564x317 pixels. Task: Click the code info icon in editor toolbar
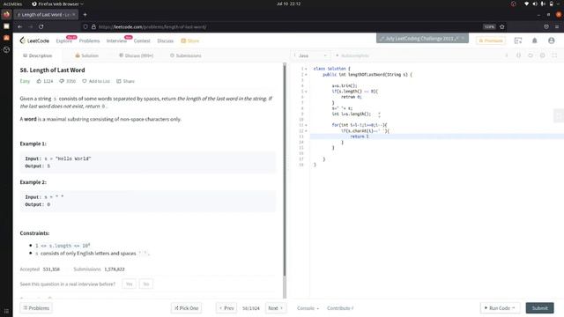click(x=507, y=55)
